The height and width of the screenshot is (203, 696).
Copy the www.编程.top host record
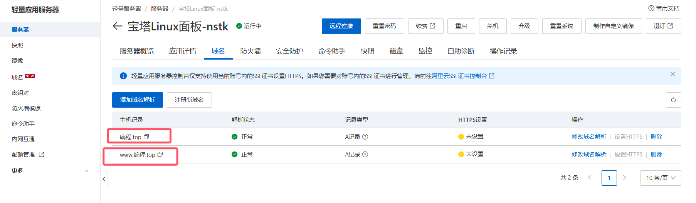click(160, 155)
